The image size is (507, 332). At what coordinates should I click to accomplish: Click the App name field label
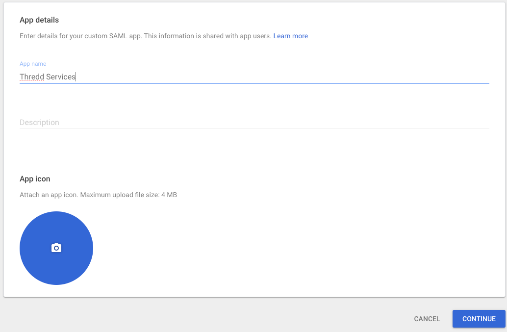coord(33,64)
